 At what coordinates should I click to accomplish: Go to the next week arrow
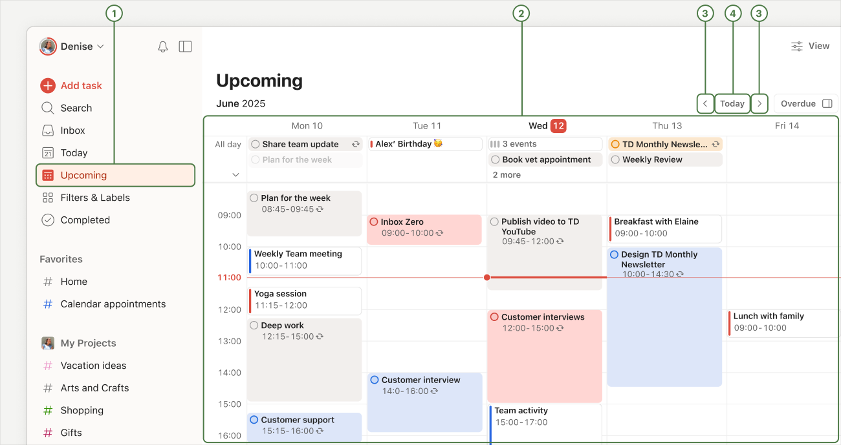[x=759, y=103]
